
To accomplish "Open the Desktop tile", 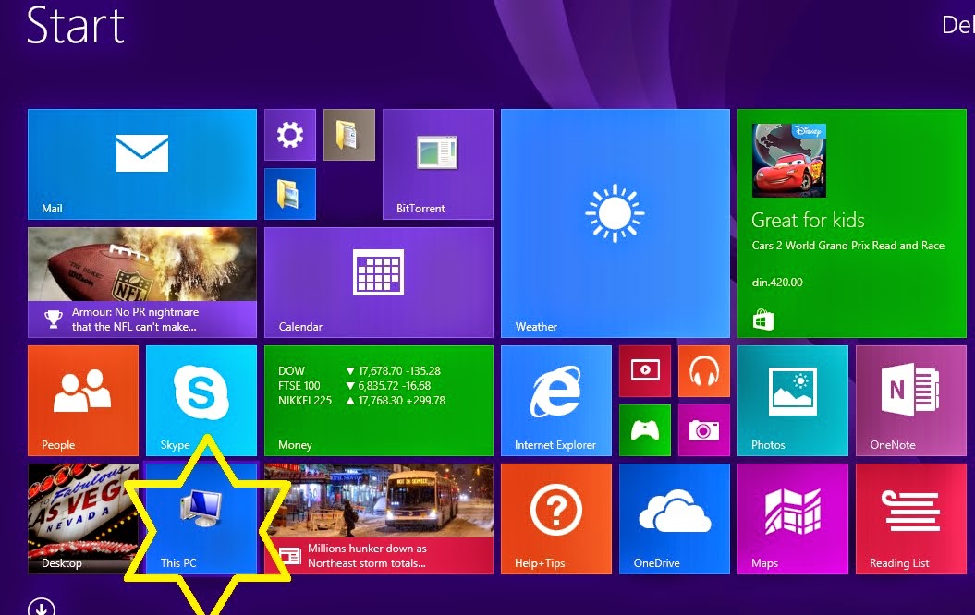I will (82, 519).
